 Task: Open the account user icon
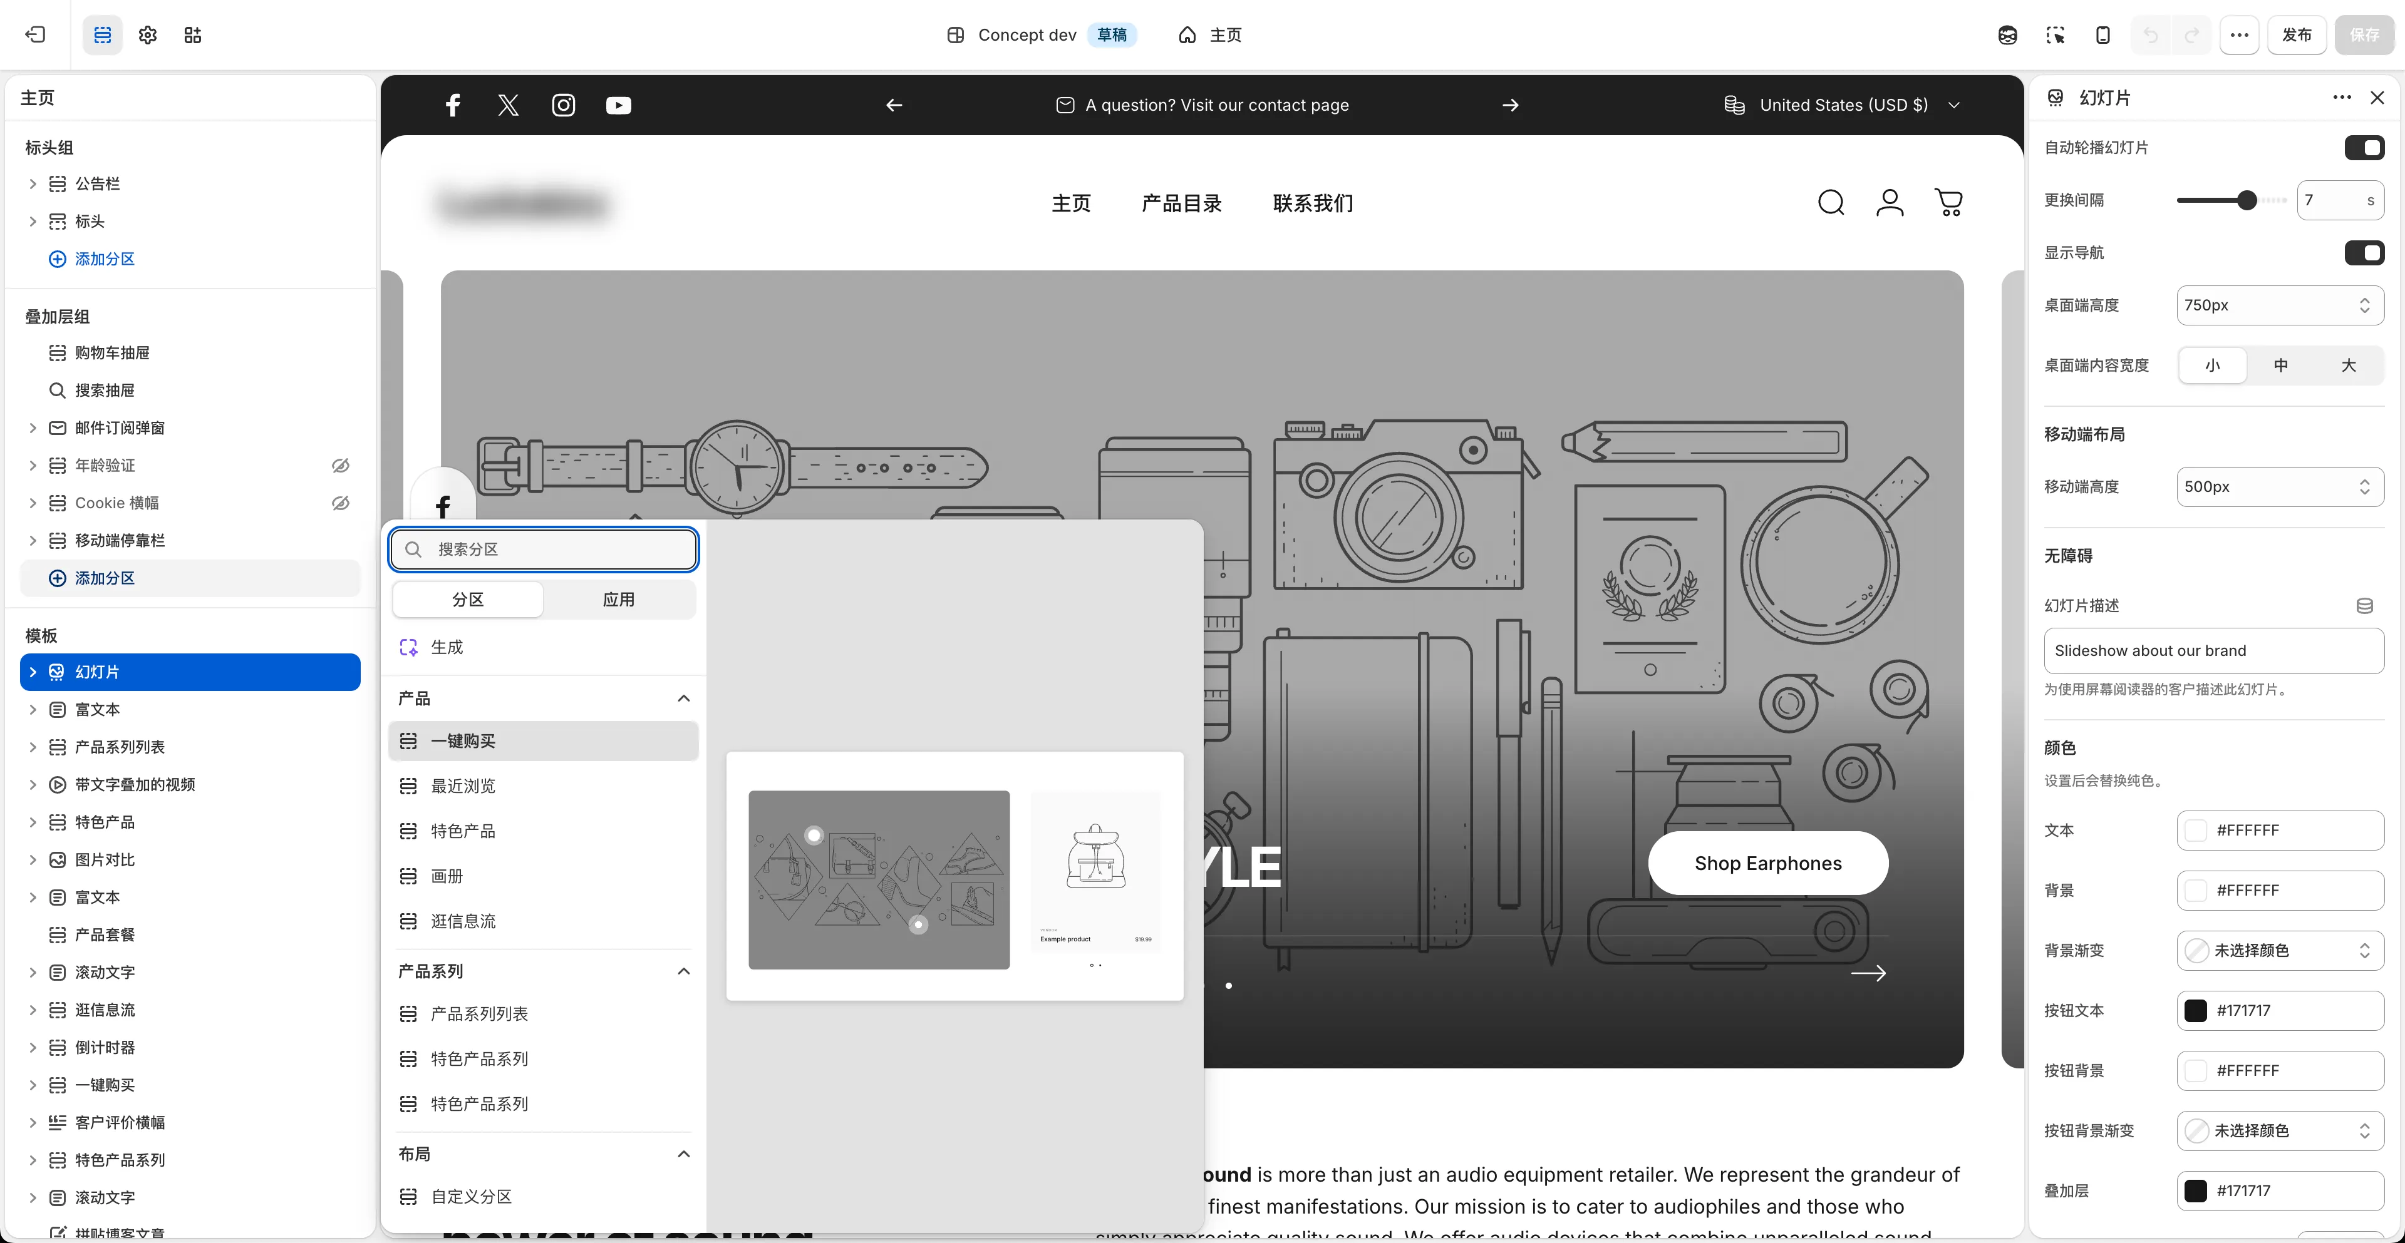coord(1890,203)
